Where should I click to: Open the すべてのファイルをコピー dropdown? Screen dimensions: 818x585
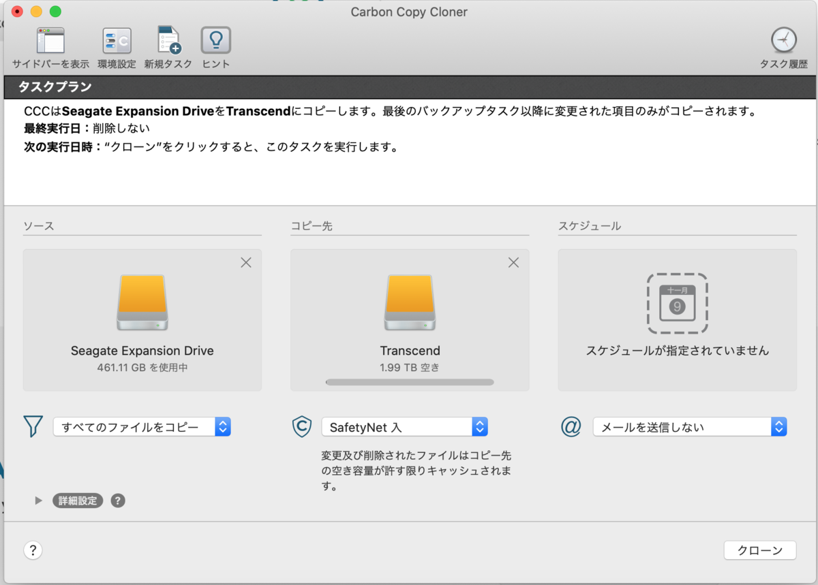(142, 427)
